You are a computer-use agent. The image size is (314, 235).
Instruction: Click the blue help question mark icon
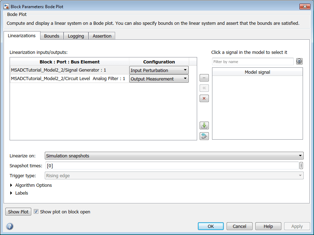pos(10,226)
